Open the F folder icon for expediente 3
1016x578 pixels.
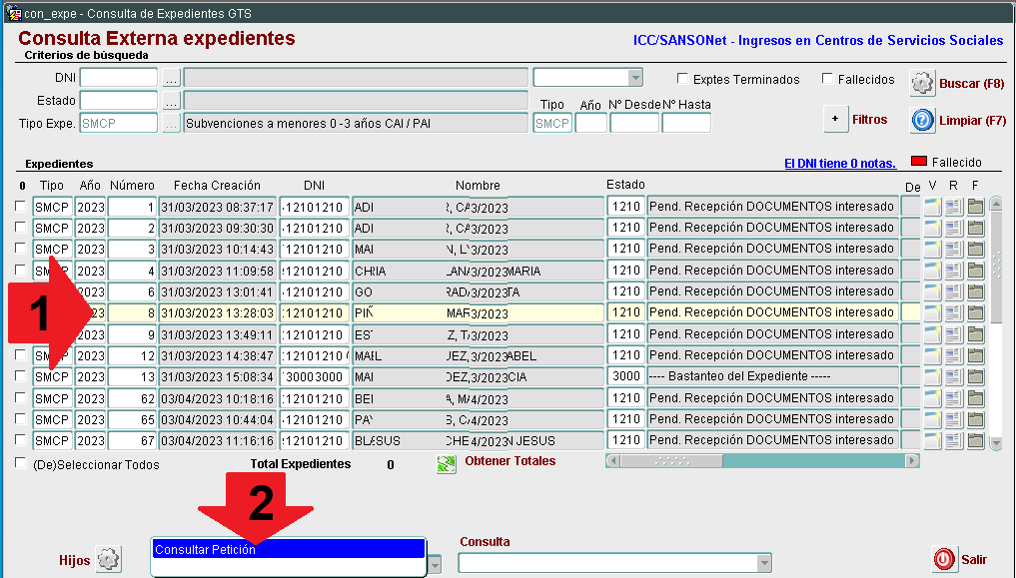point(975,250)
